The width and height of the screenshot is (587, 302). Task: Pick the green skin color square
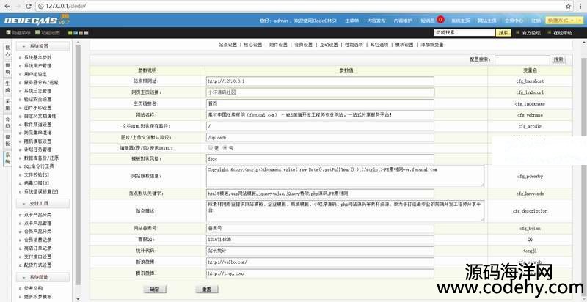point(70,33)
